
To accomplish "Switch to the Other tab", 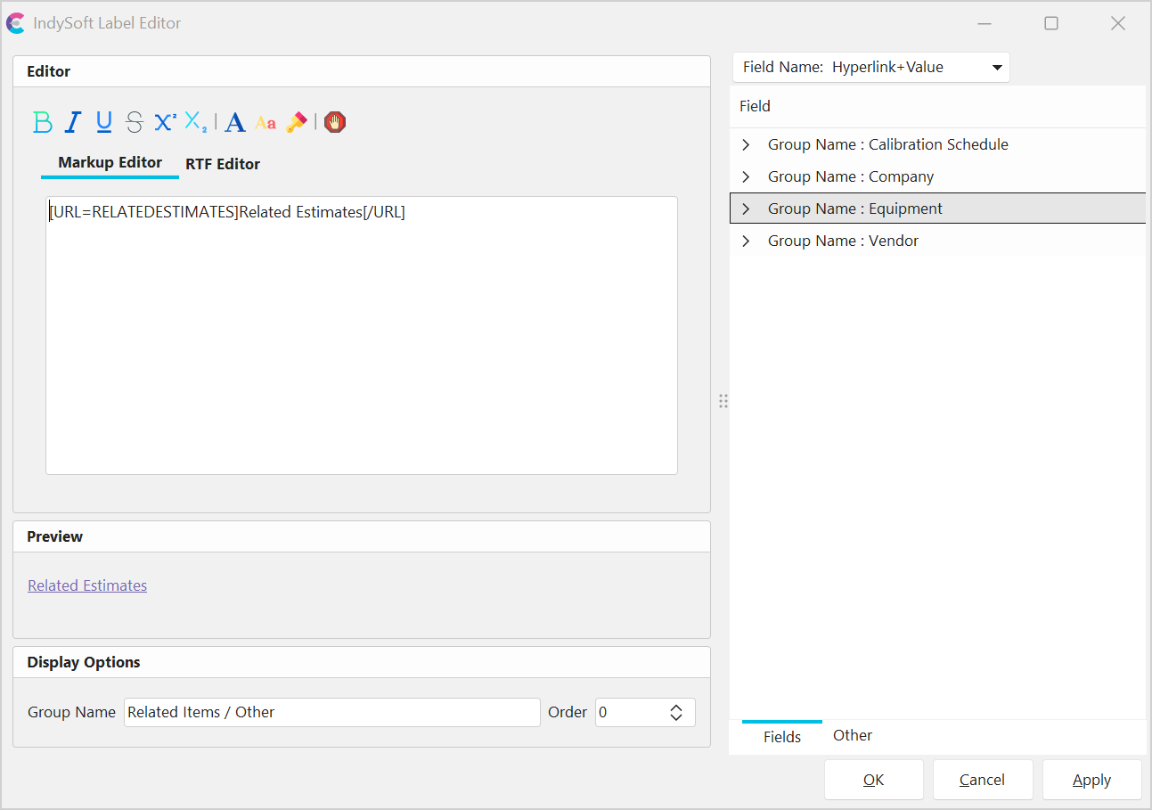I will (x=853, y=735).
